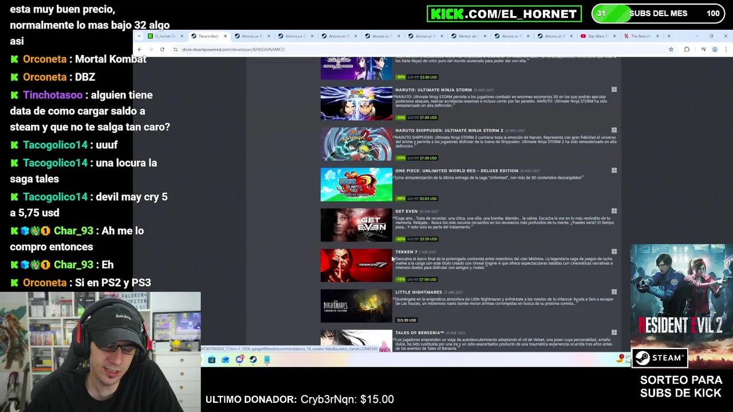
Task: Open NARUTO: Ultimate Ninja STORM title
Action: coord(434,90)
